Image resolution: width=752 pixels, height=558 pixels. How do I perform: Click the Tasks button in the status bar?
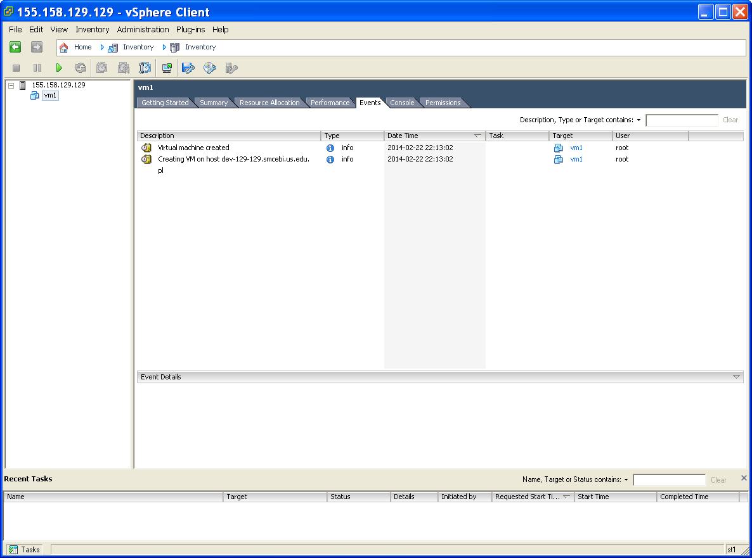pyautogui.click(x=24, y=550)
